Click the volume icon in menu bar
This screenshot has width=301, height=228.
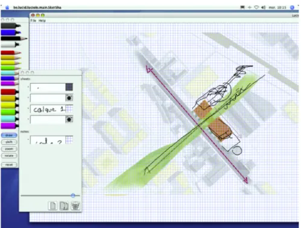[263, 7]
